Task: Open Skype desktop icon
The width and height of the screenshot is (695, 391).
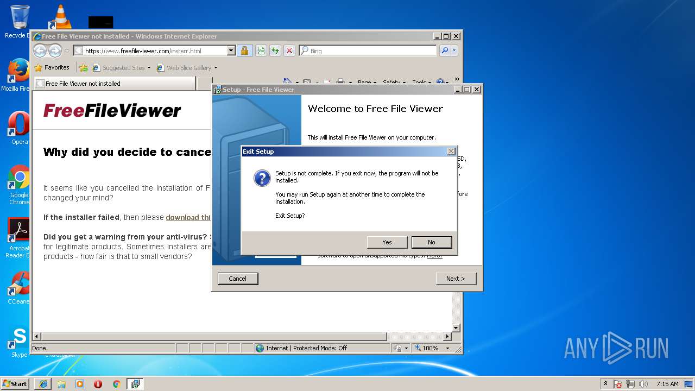Action: (x=18, y=342)
